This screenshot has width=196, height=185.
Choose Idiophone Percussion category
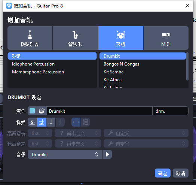pos(52,64)
